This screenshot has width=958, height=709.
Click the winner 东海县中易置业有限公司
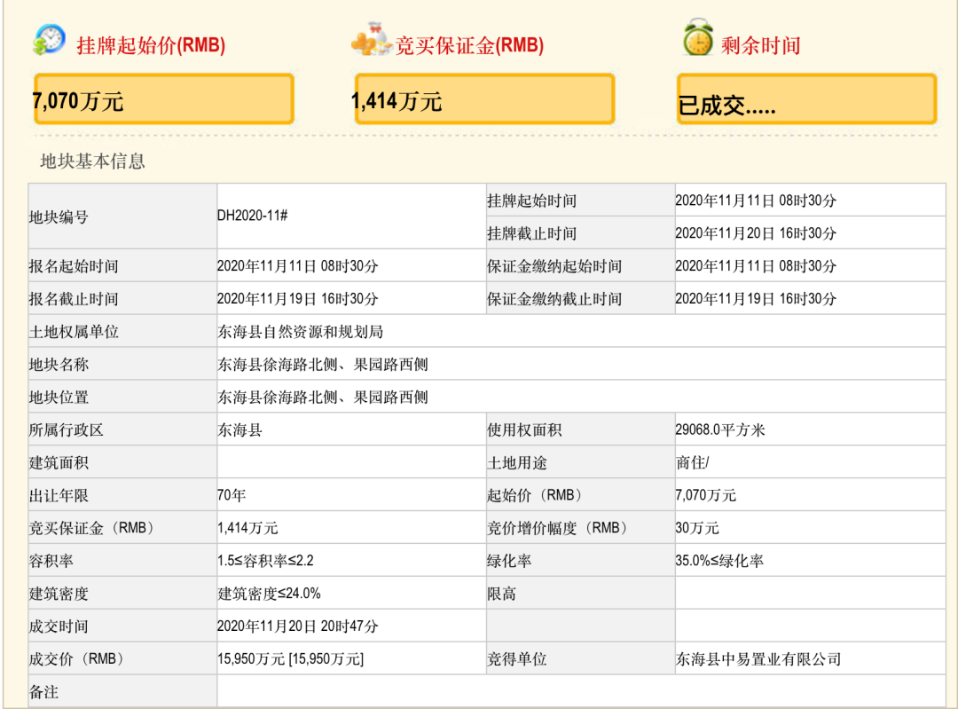click(x=758, y=659)
